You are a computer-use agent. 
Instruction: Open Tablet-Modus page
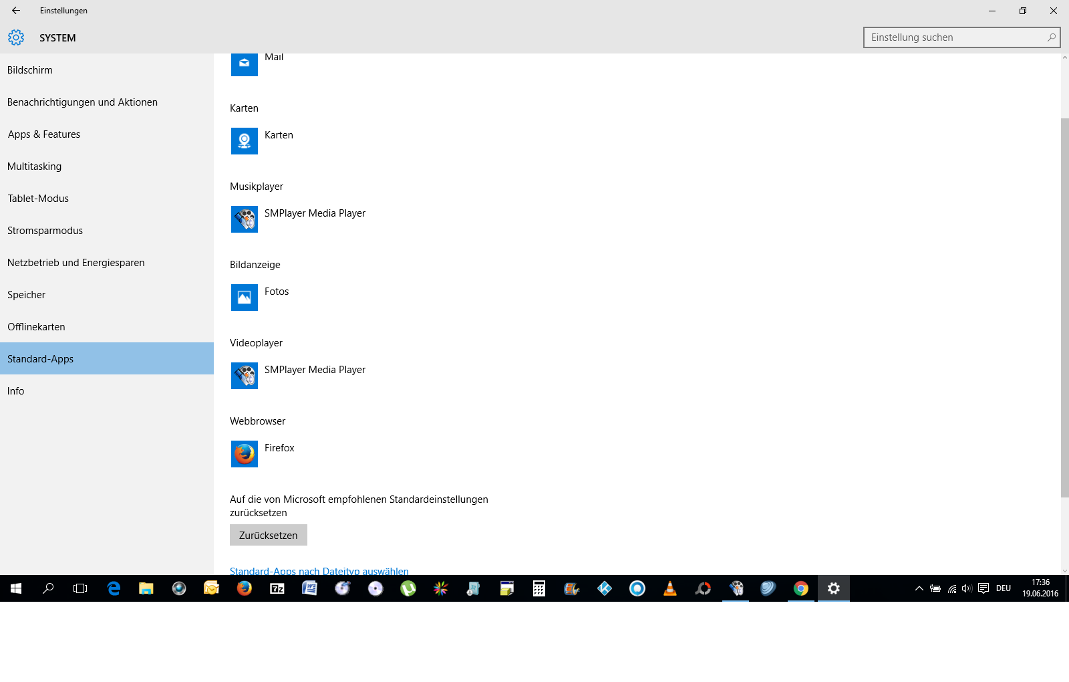pyautogui.click(x=107, y=199)
